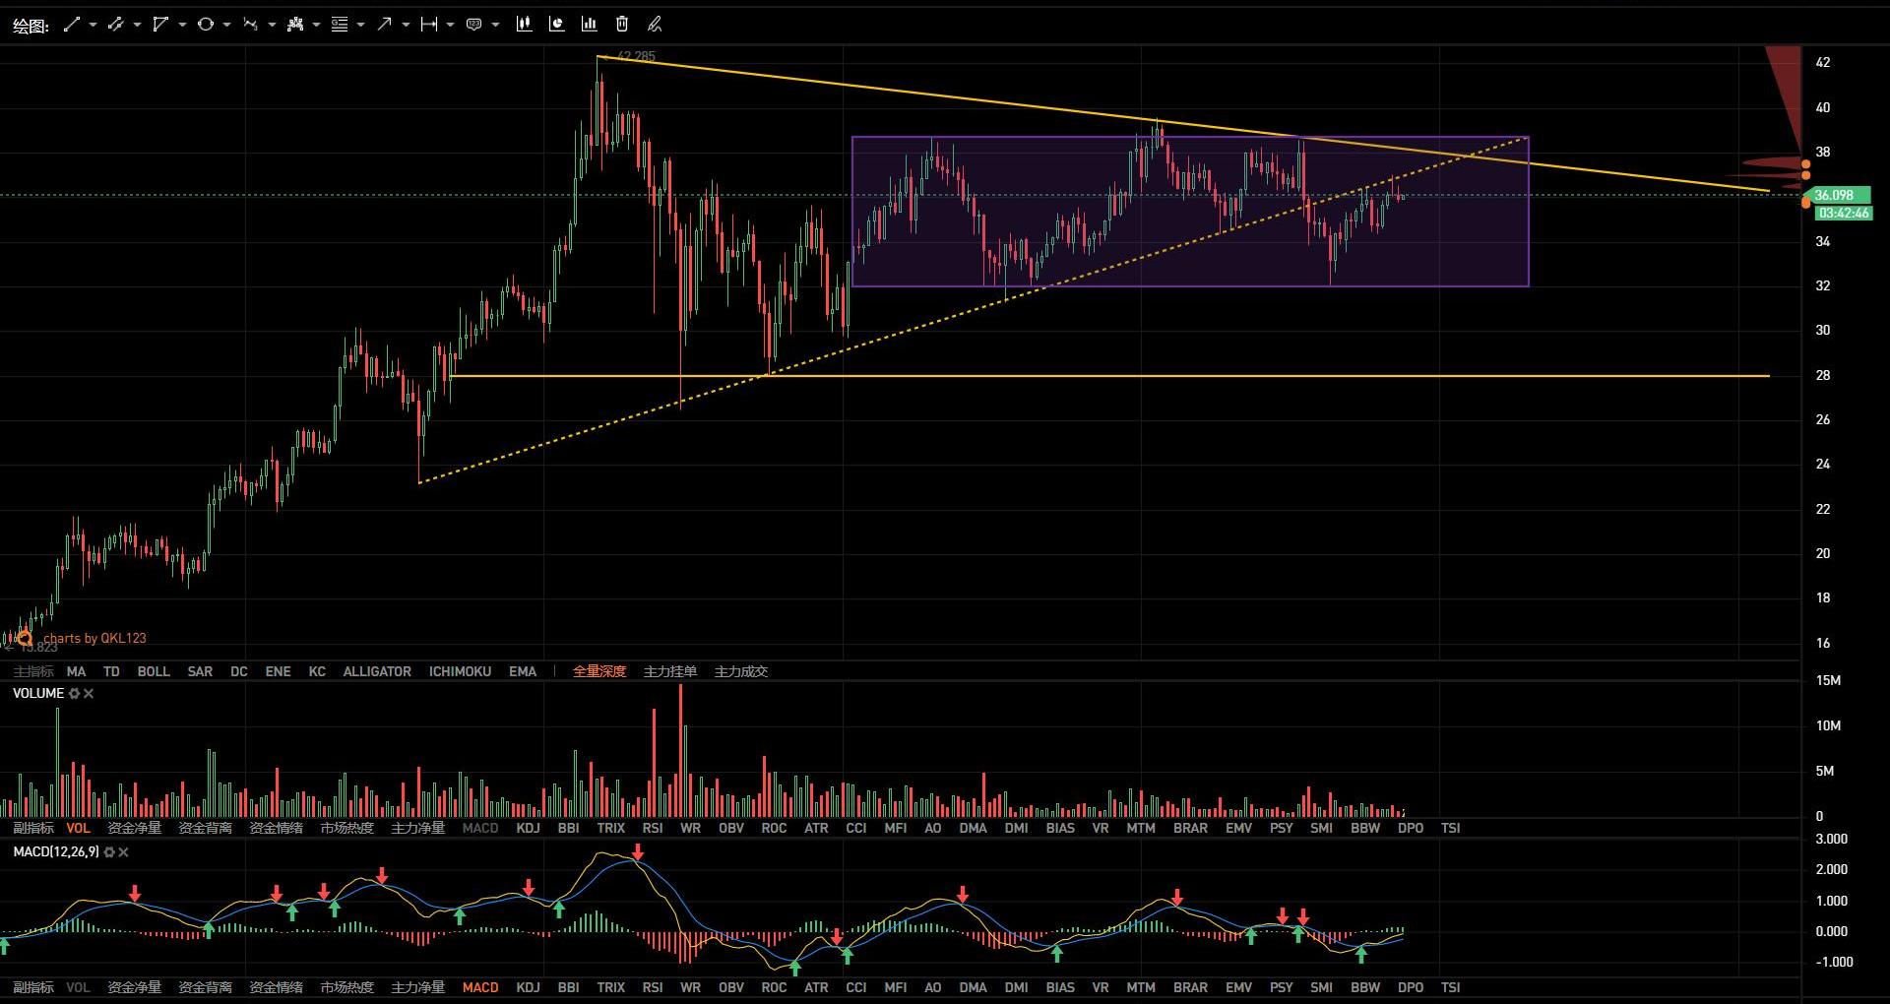Click the 'charts by QKL123' watermark link
This screenshot has height=1004, width=1890.
(94, 638)
